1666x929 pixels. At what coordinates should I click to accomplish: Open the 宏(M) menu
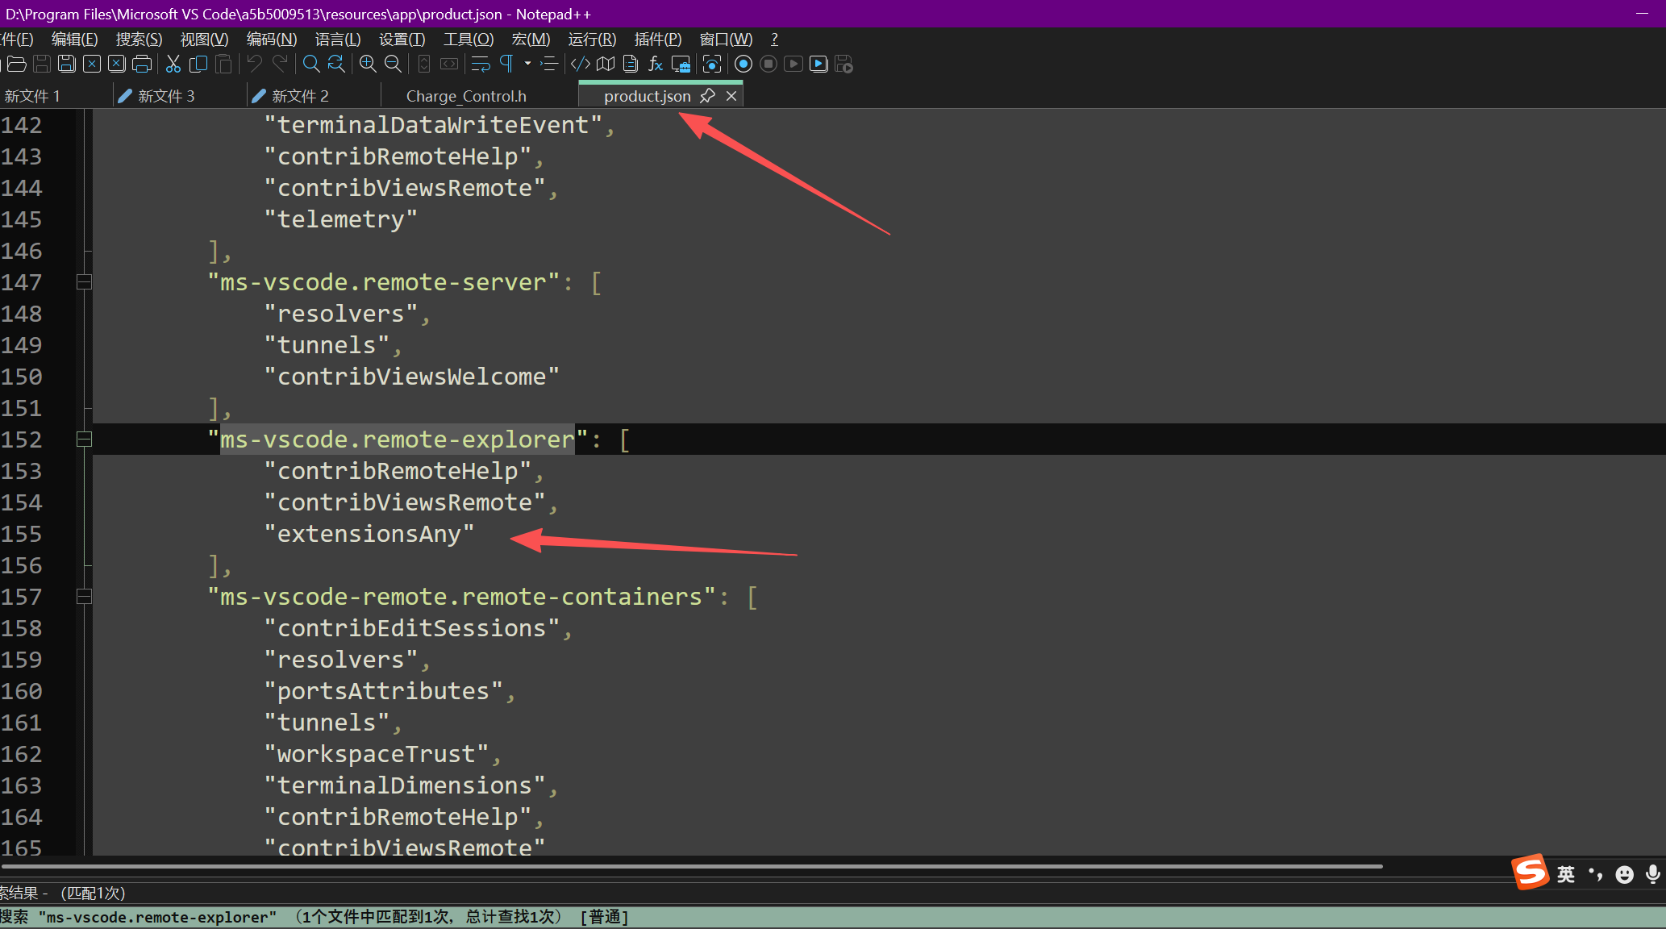(531, 40)
